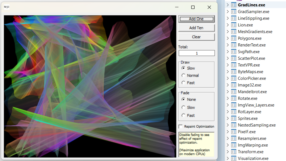Click the Gr32 application icon in title bar
Screen dimensions: 286x161
point(7,7)
